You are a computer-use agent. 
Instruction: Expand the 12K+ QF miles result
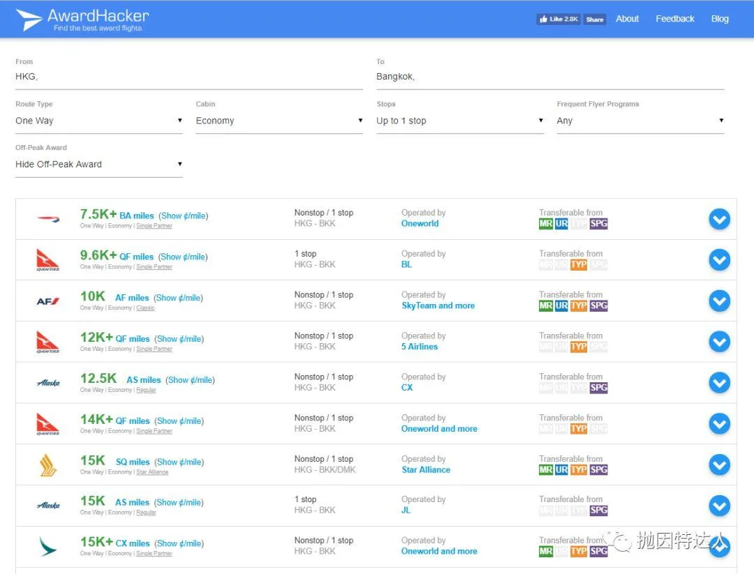(x=719, y=342)
